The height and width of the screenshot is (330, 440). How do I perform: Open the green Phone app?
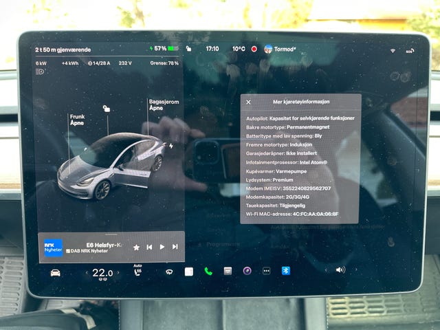(x=208, y=272)
